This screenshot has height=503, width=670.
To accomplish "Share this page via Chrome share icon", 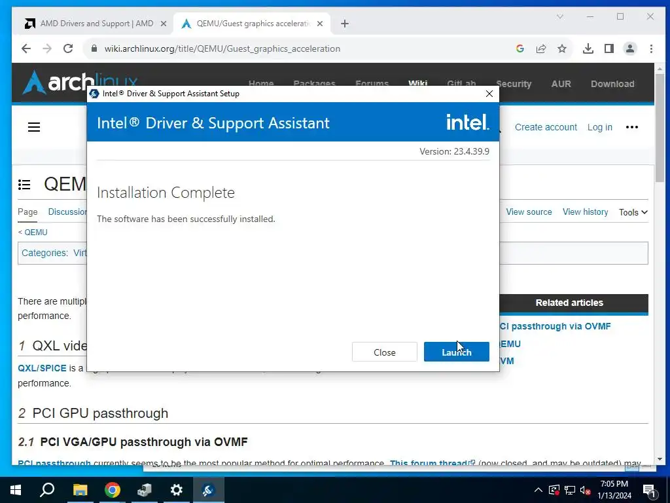I will (x=541, y=48).
